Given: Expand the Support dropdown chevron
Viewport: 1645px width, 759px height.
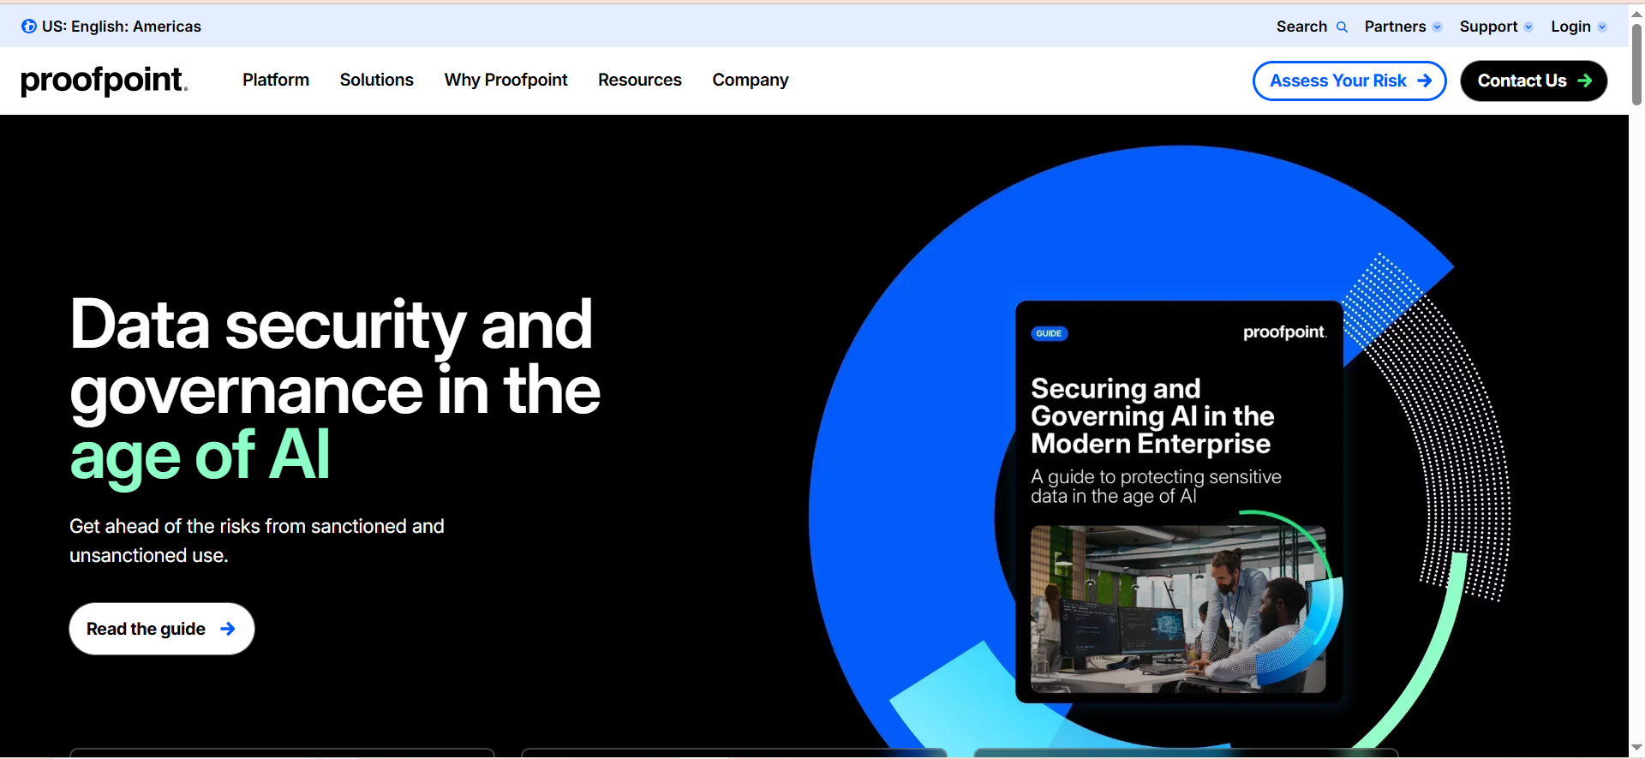Looking at the screenshot, I should tap(1528, 27).
